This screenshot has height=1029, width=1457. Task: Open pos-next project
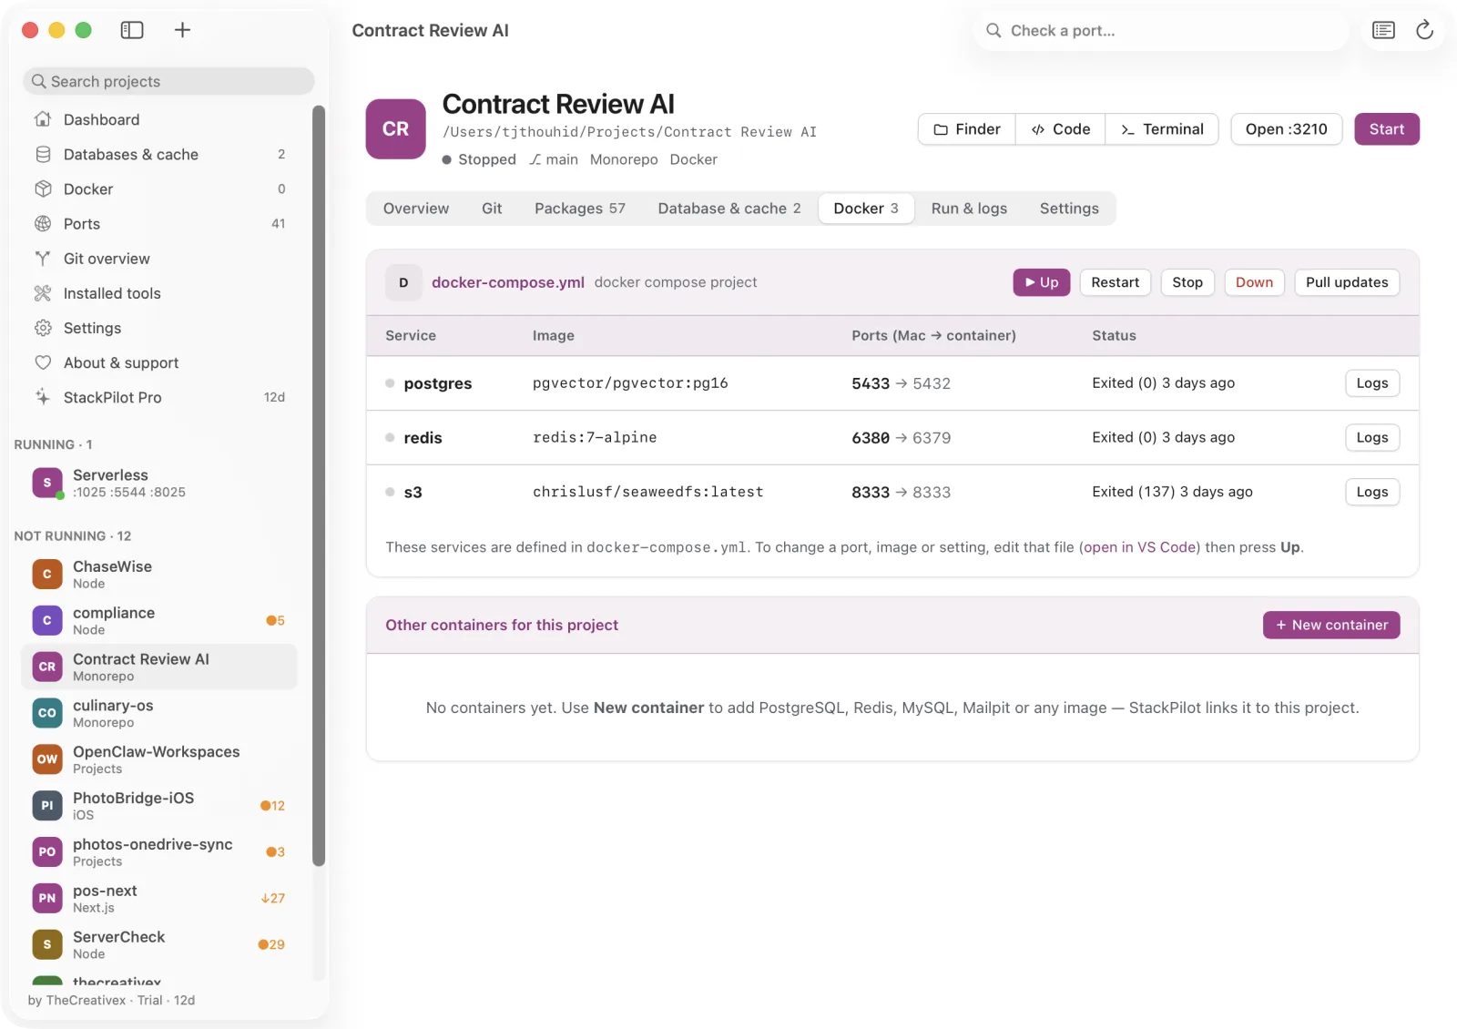pos(159,898)
